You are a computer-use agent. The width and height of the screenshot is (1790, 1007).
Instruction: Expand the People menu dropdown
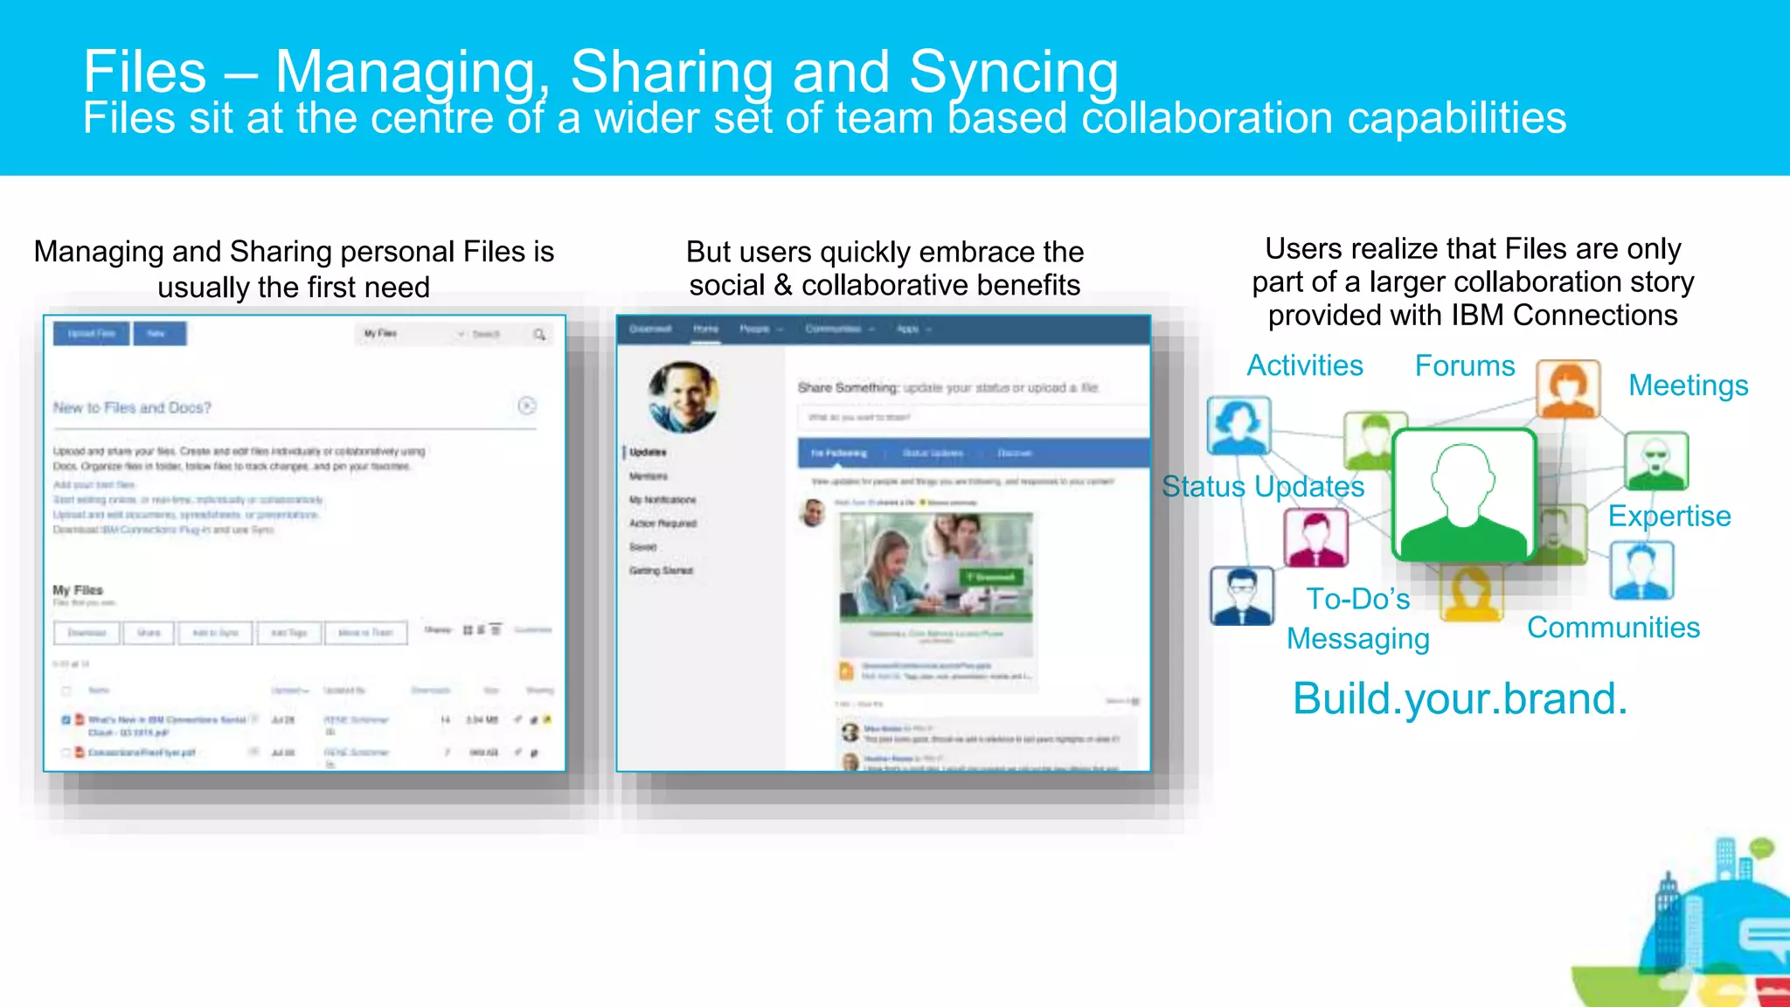pyautogui.click(x=760, y=329)
